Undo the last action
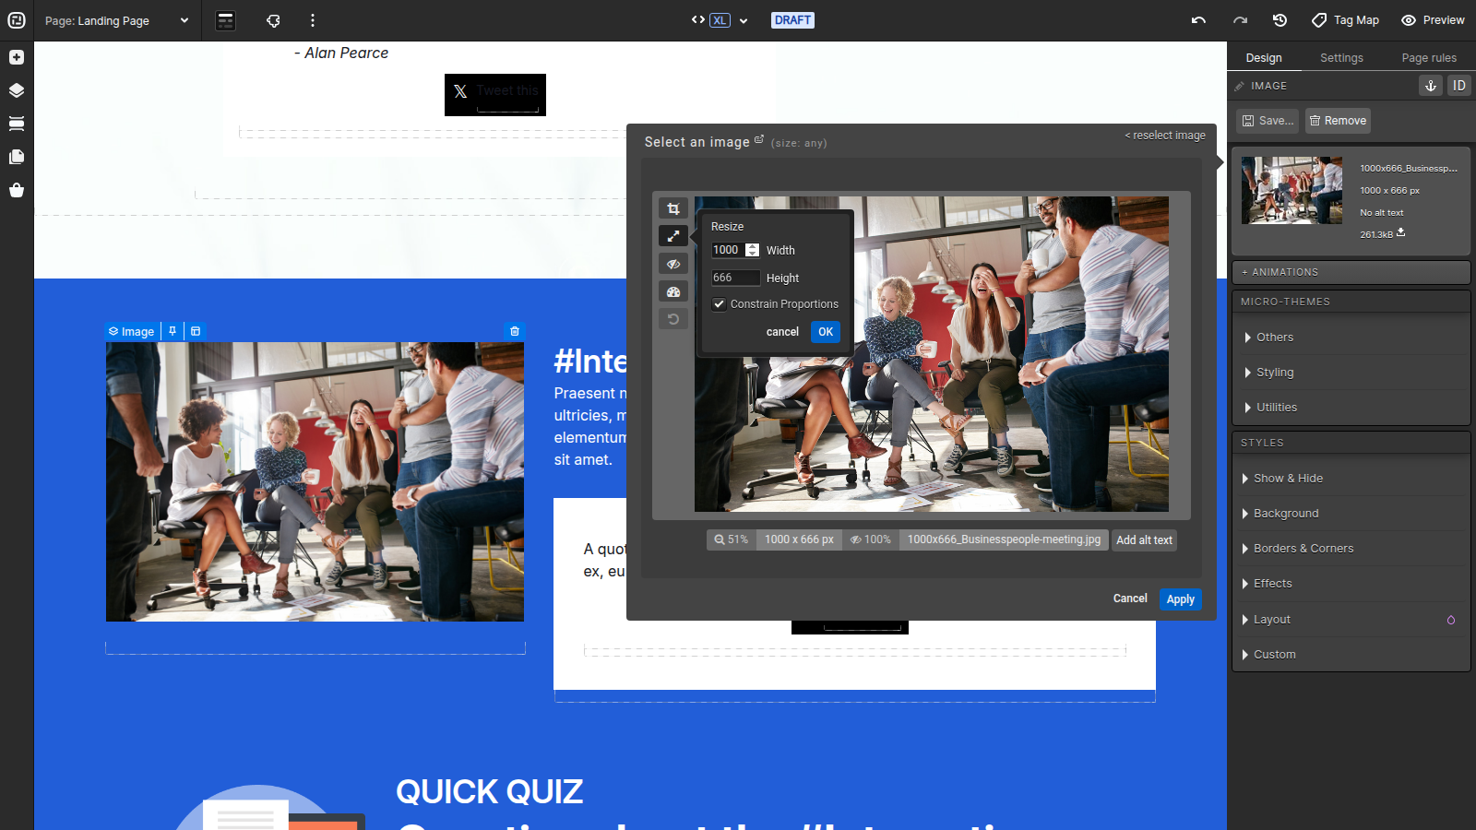 click(x=1198, y=20)
